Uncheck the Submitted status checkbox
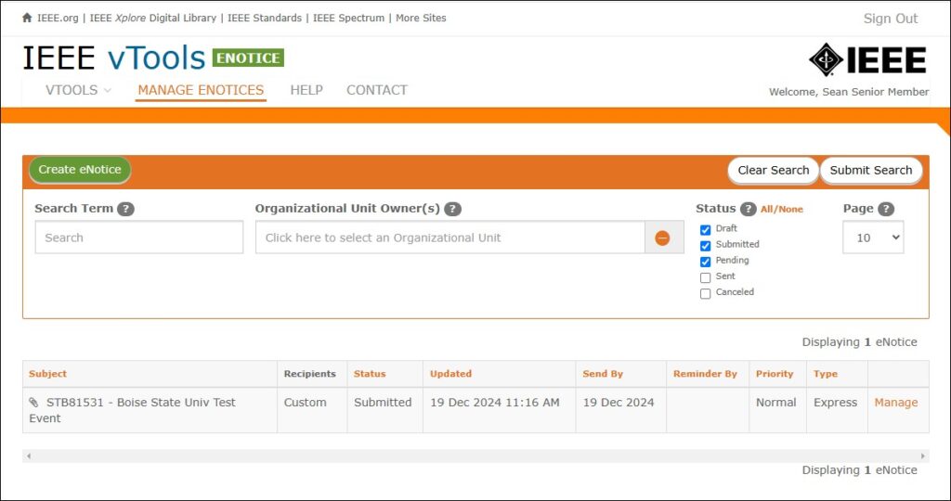Viewport: 951px width, 501px height. [706, 245]
